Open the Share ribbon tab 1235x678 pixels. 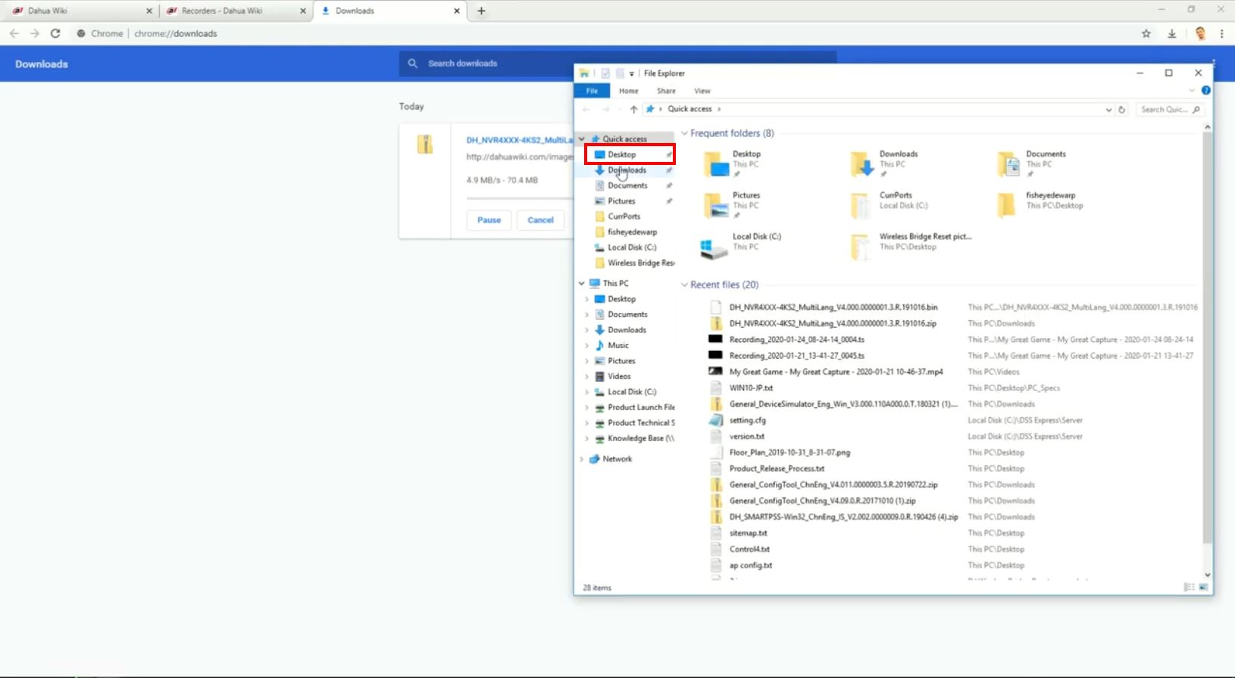coord(666,91)
